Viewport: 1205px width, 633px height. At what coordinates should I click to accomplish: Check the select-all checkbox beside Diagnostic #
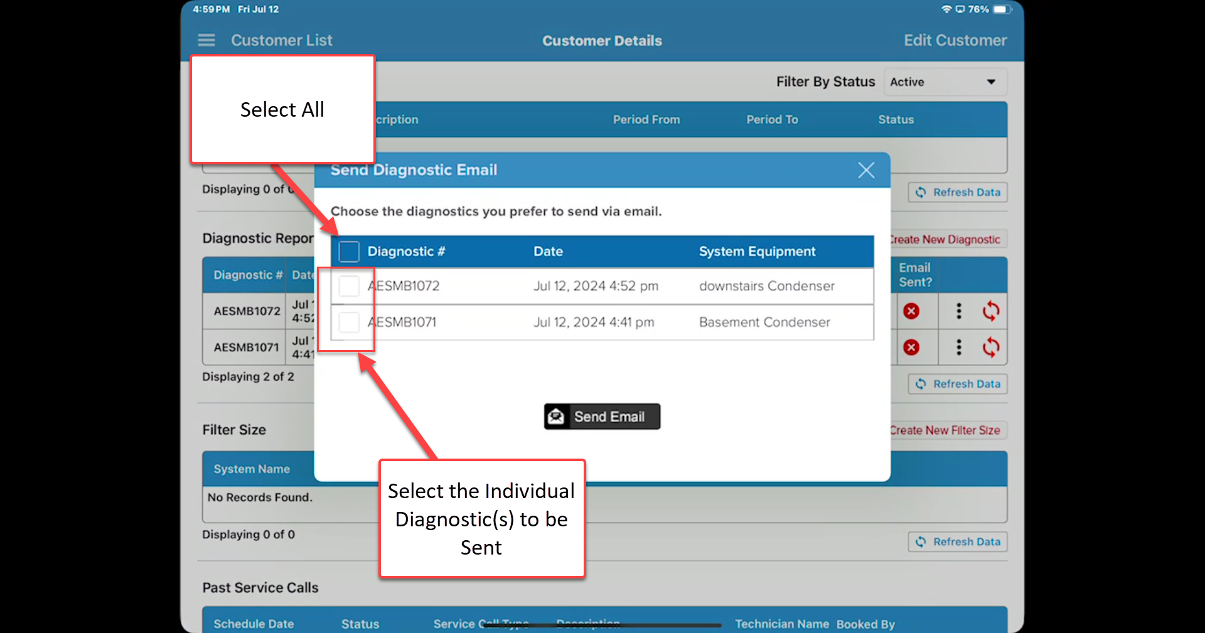tap(349, 252)
